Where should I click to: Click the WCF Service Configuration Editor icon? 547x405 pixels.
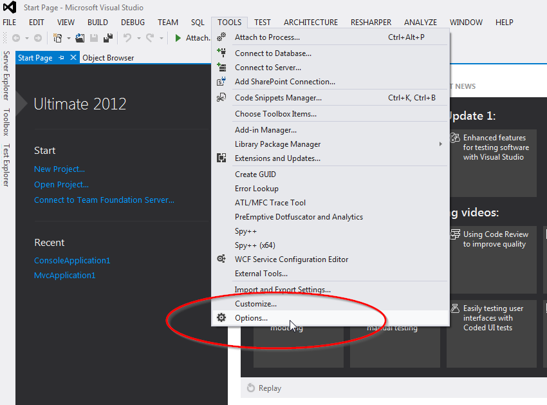(x=221, y=259)
